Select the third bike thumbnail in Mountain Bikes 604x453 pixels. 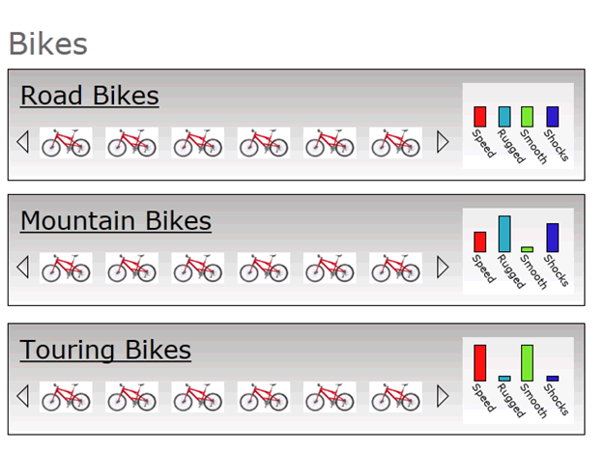click(x=197, y=268)
